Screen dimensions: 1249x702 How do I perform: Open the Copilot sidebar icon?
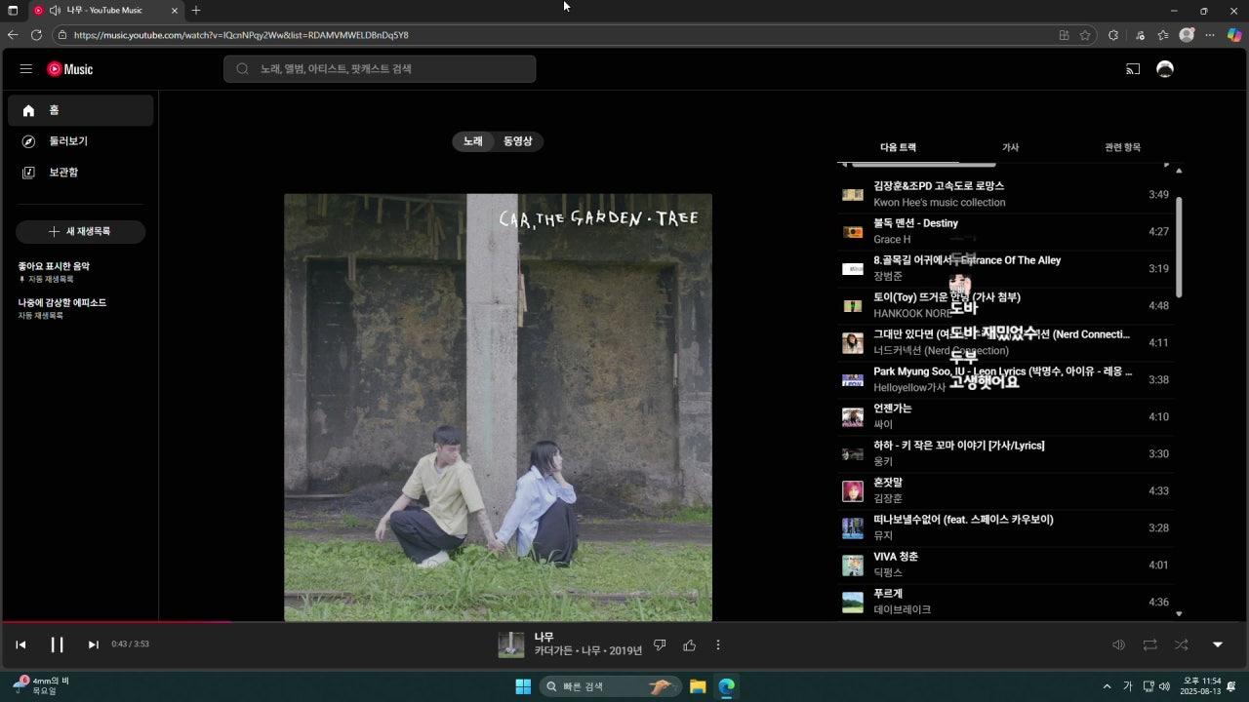coord(1234,35)
